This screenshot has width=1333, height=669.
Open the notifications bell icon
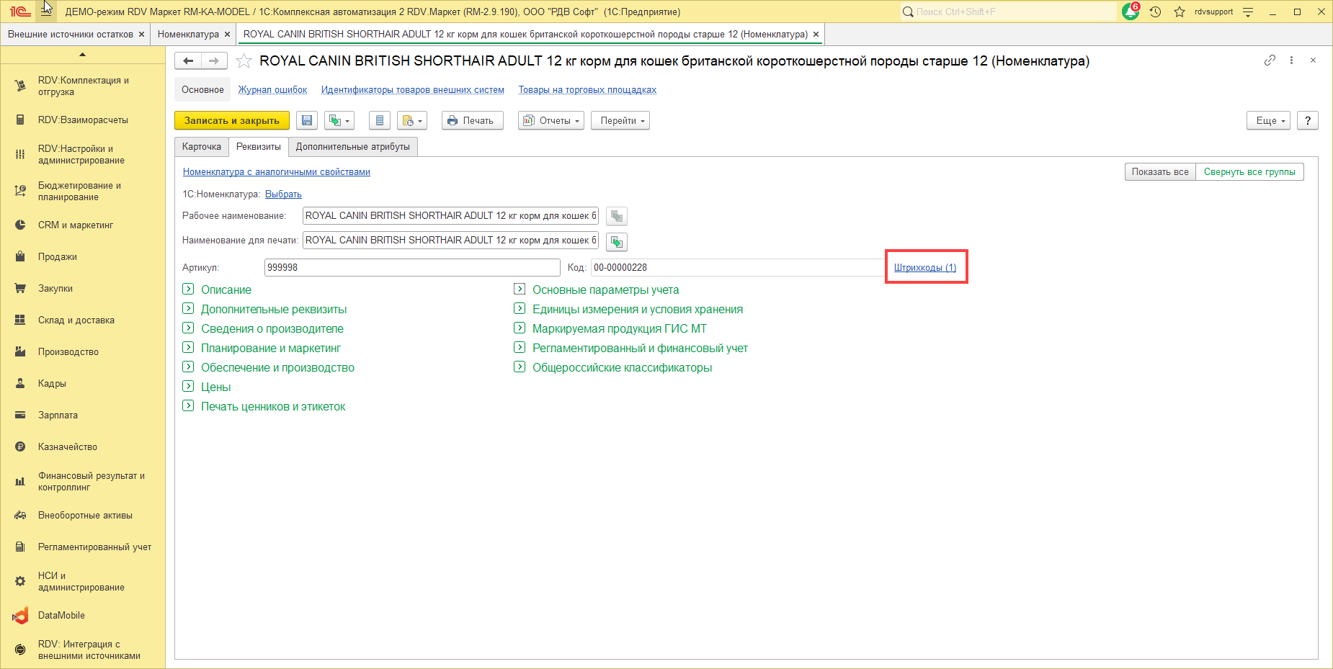[1131, 12]
